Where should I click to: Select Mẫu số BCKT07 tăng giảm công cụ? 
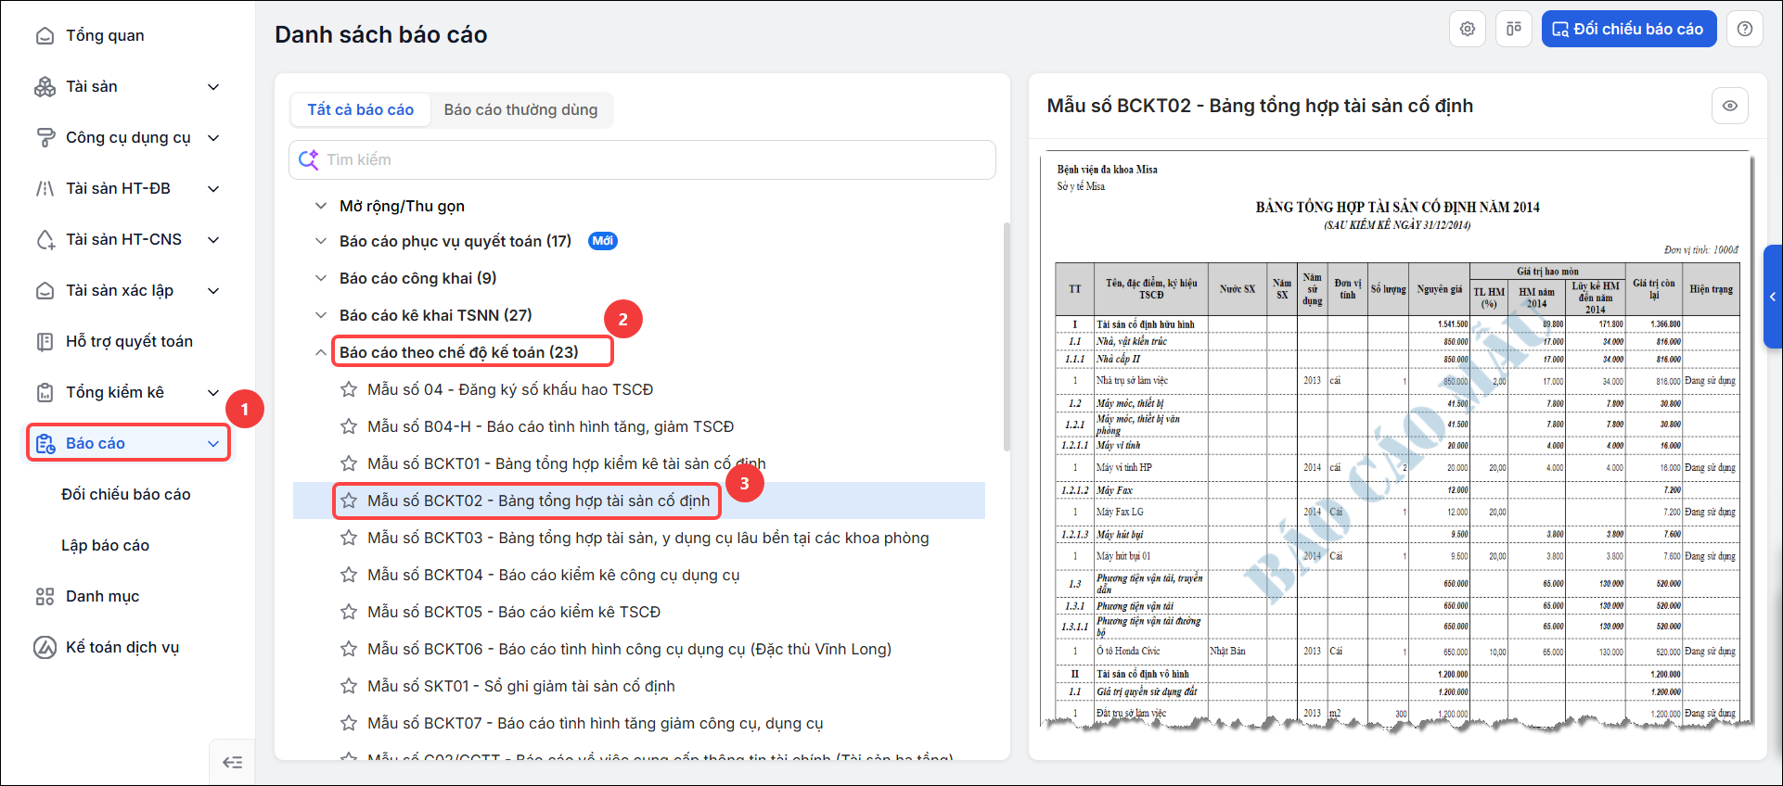596,723
